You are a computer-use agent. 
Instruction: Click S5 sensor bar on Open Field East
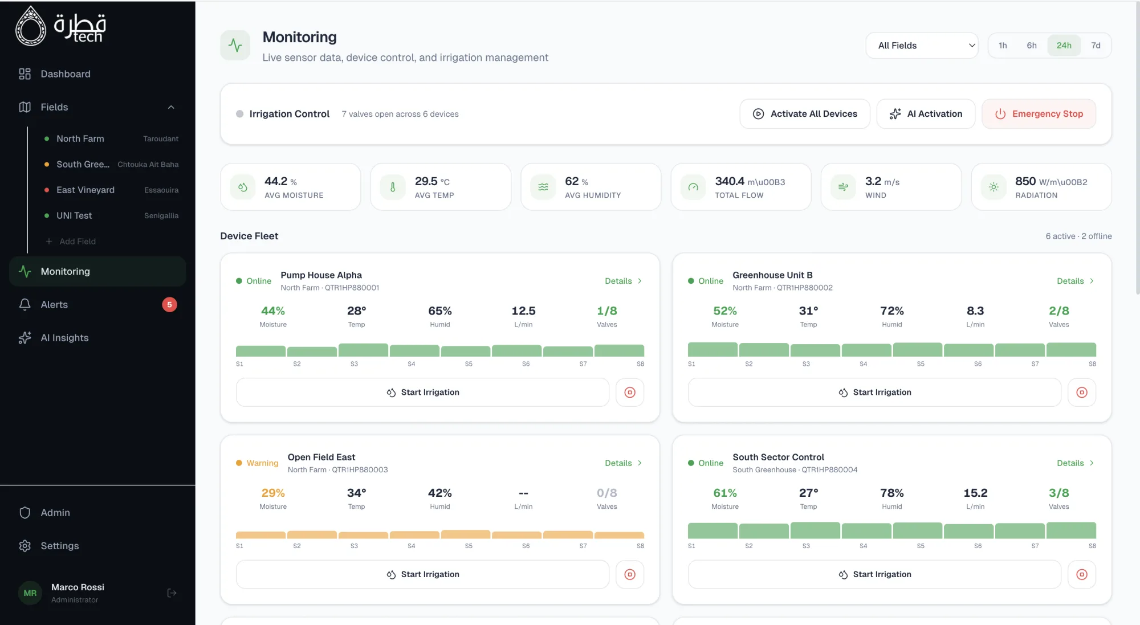466,534
